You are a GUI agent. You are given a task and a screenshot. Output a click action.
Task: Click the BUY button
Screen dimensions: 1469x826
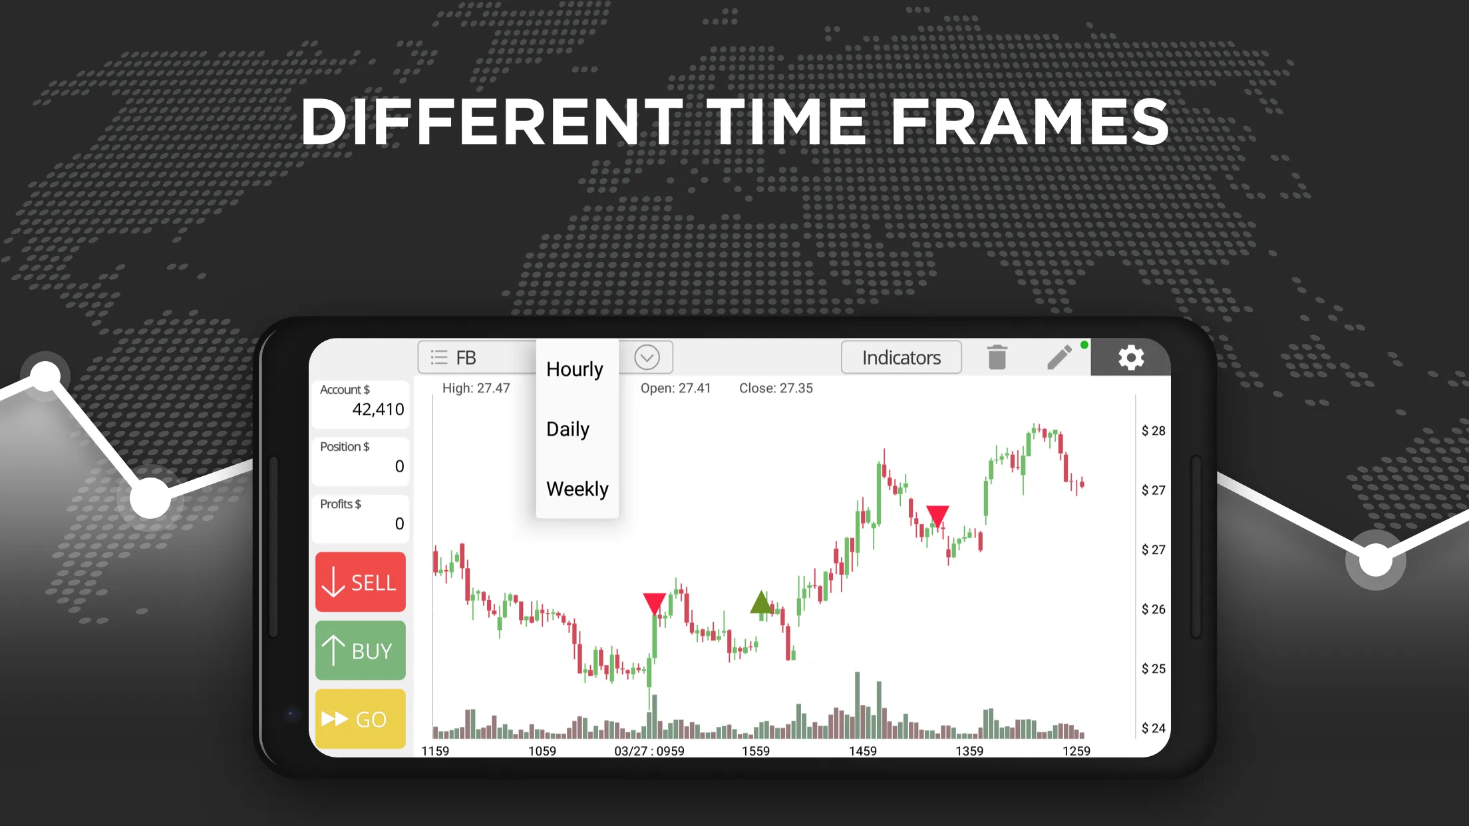359,650
